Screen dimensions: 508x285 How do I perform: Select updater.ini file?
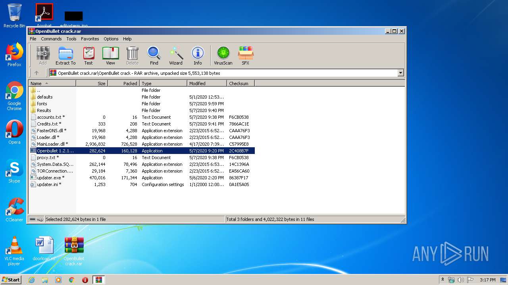[x=142, y=184]
